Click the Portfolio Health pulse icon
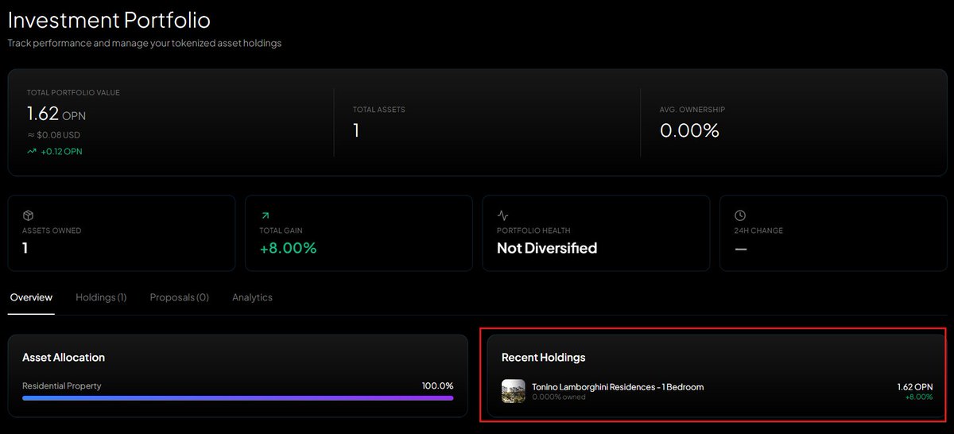The height and width of the screenshot is (434, 954). click(x=502, y=215)
